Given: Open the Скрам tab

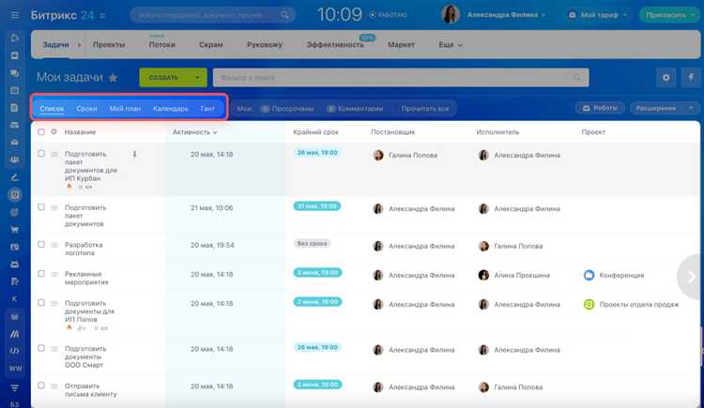Looking at the screenshot, I should pos(211,45).
